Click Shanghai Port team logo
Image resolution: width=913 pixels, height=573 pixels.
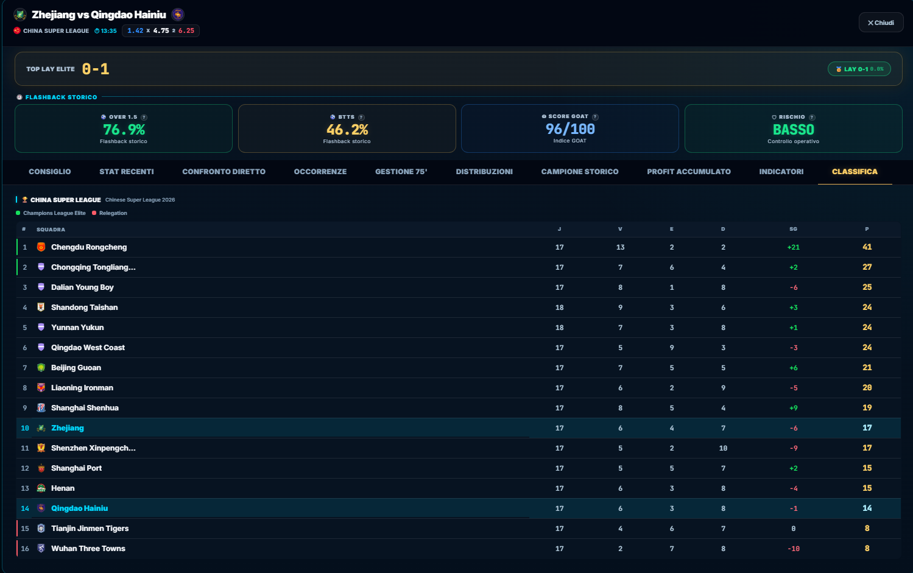pyautogui.click(x=41, y=468)
